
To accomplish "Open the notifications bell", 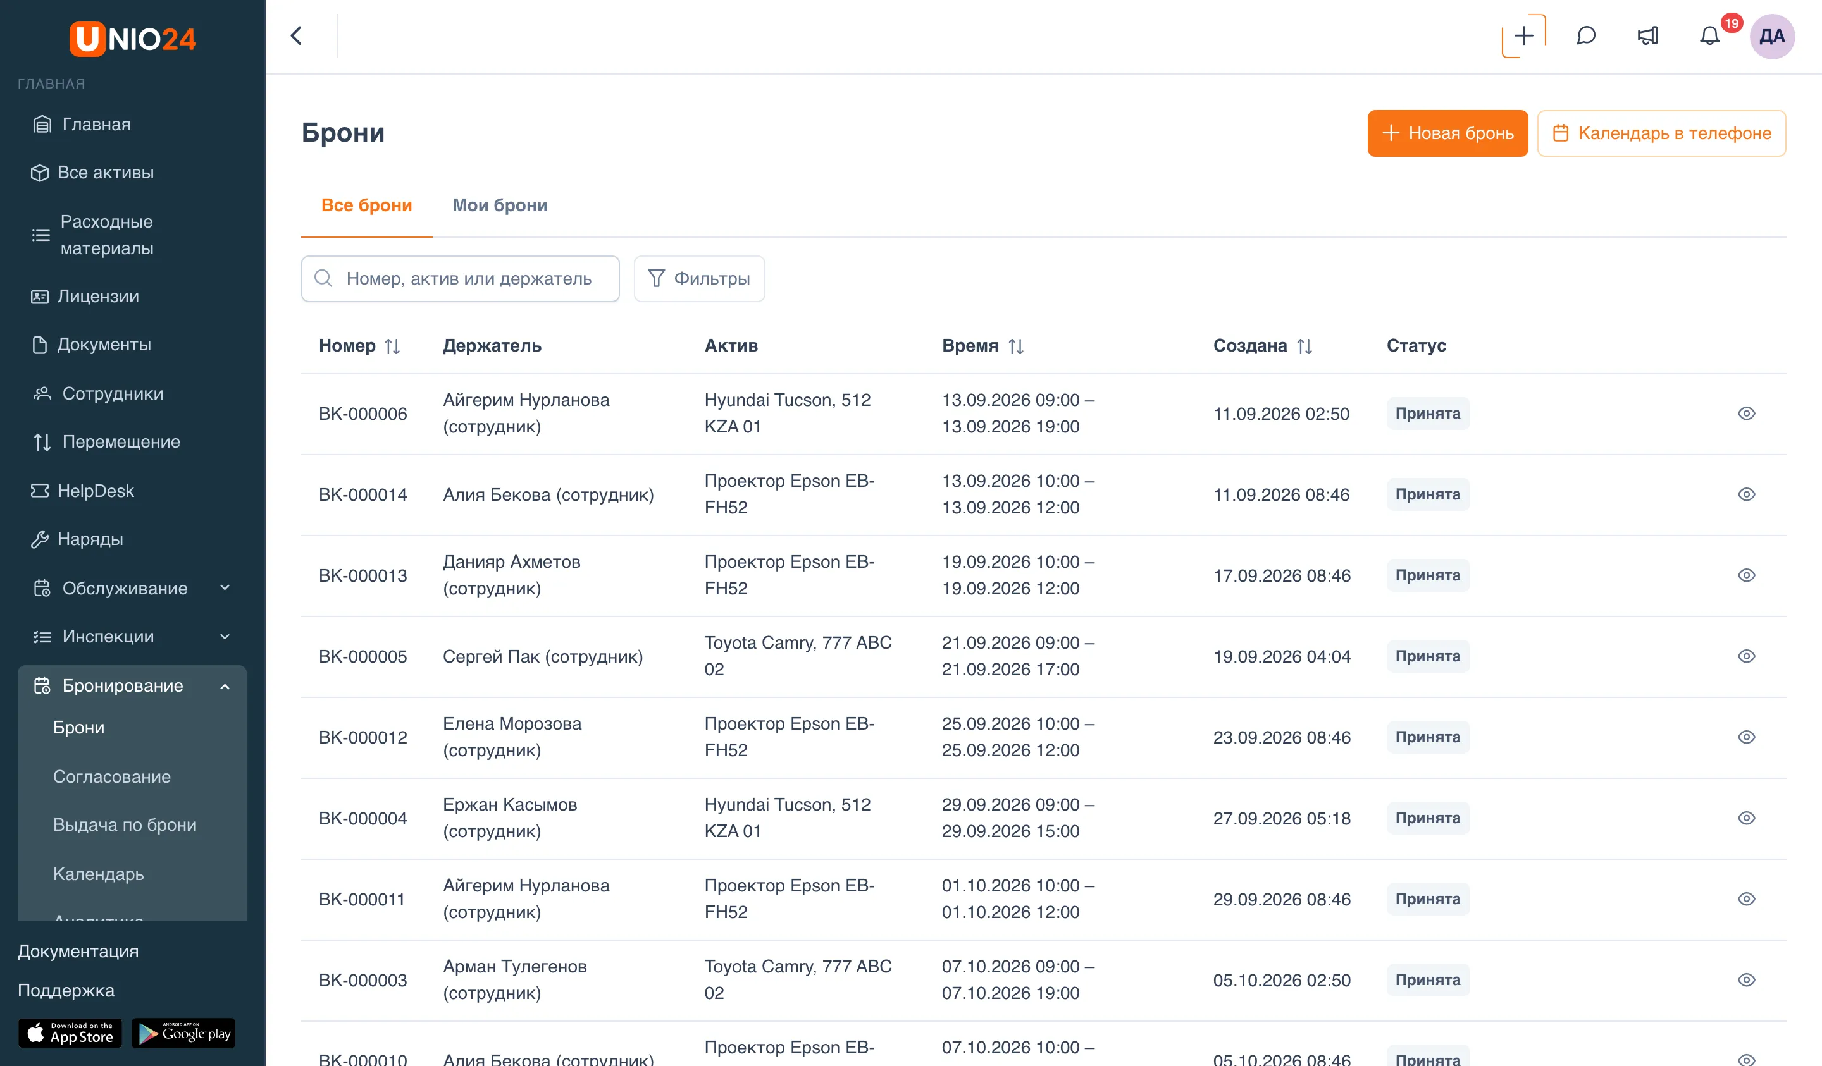I will [1709, 35].
